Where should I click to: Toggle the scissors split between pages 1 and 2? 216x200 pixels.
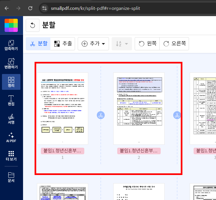tap(101, 115)
